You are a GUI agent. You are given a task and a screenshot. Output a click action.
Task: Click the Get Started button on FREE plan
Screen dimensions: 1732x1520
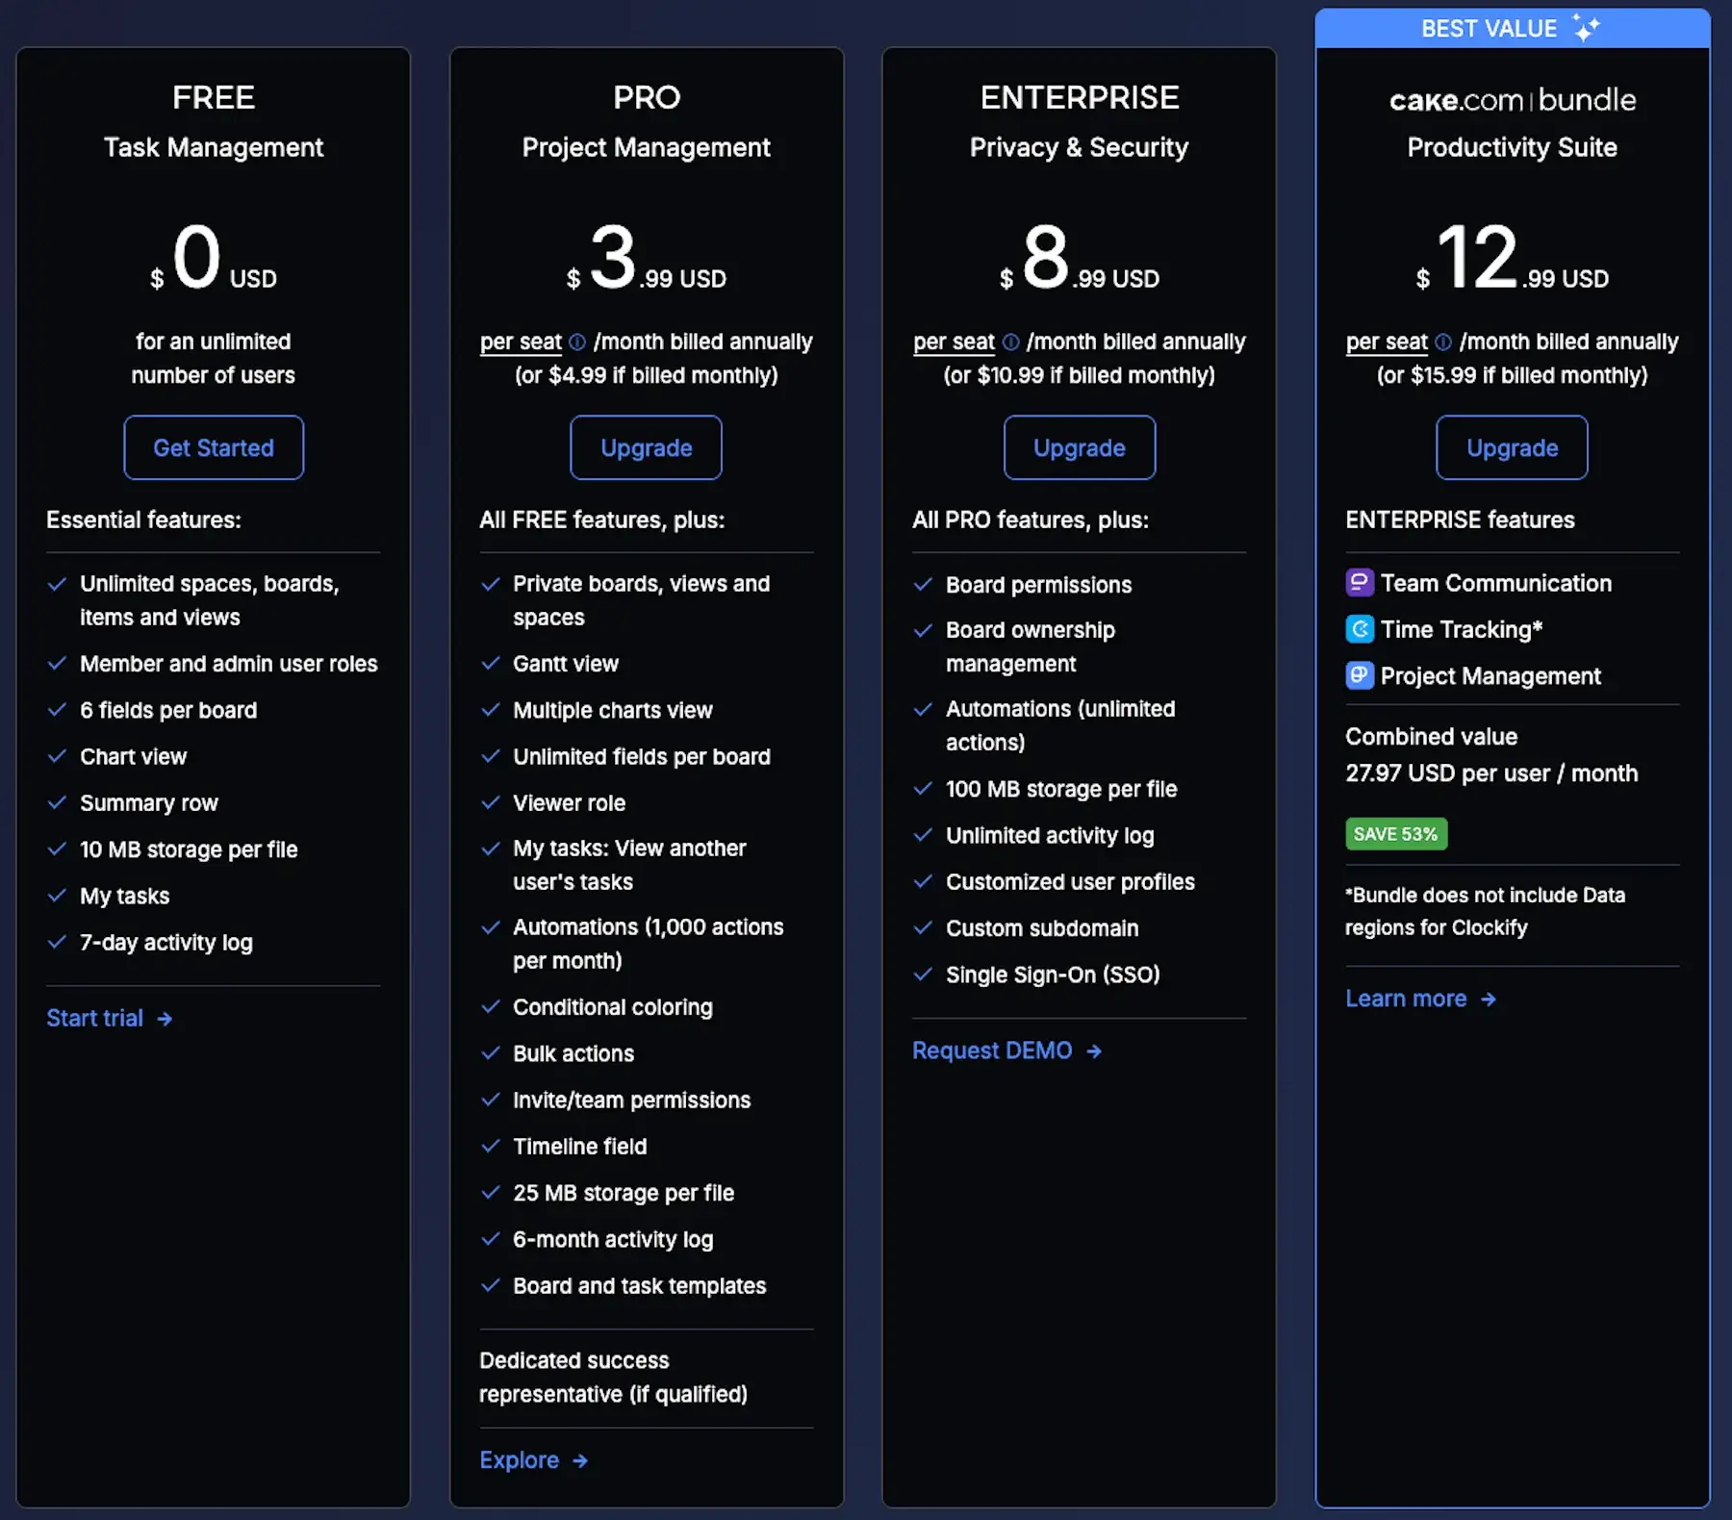click(x=214, y=447)
